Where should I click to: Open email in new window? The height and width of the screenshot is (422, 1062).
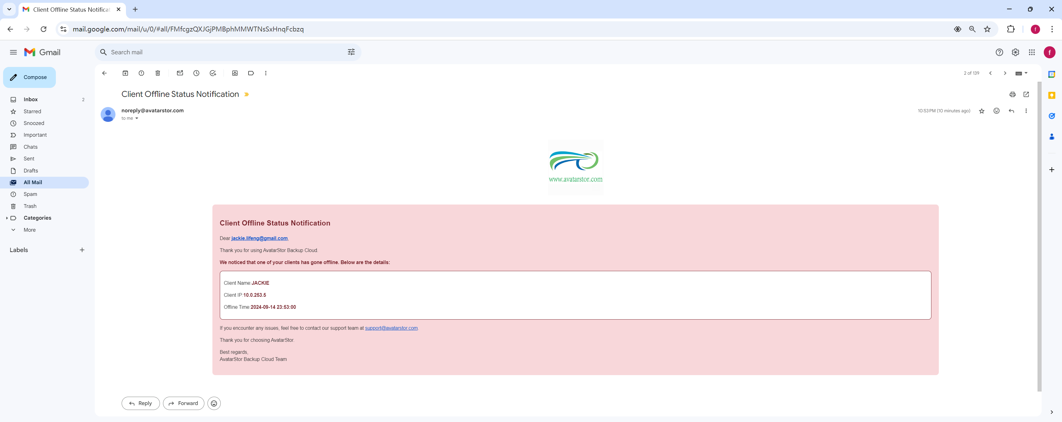click(x=1026, y=94)
